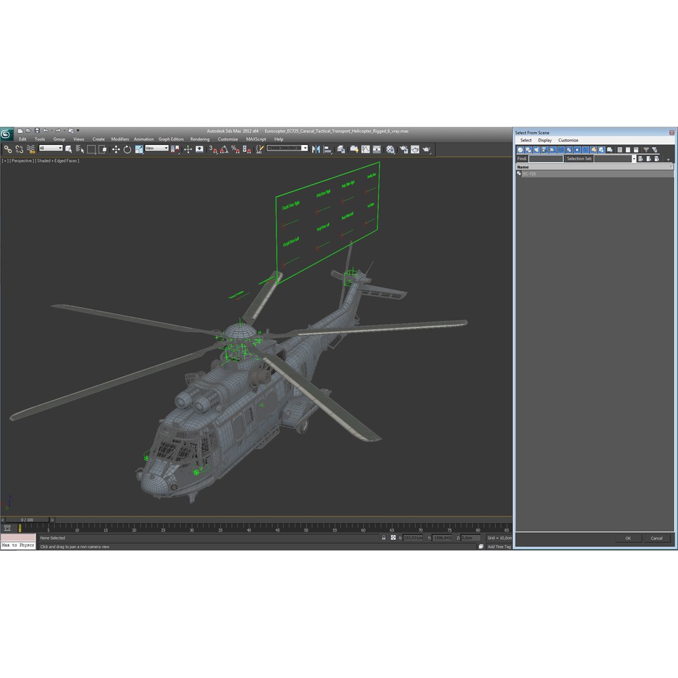Toggle the Graphite Modeling Tools ribbon
678x678 pixels.
coord(354,149)
